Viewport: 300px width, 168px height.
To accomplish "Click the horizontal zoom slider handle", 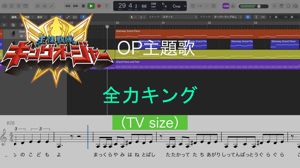I will click(292, 17).
